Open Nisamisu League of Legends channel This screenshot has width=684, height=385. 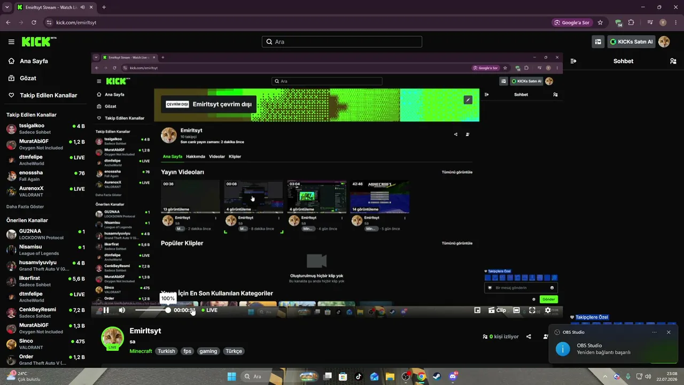[x=46, y=250]
